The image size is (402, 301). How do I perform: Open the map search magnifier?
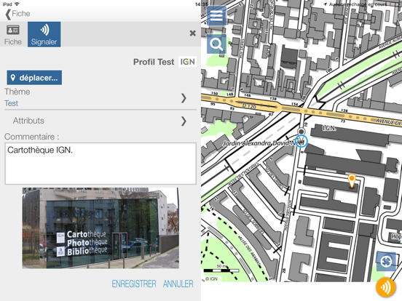(216, 44)
